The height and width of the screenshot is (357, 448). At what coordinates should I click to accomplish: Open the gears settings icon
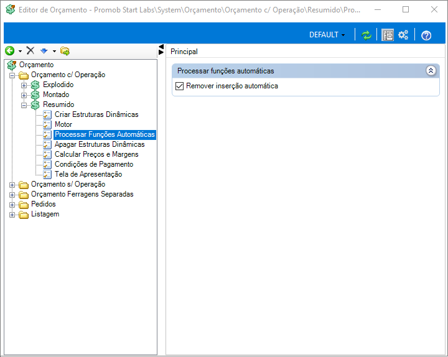[403, 35]
